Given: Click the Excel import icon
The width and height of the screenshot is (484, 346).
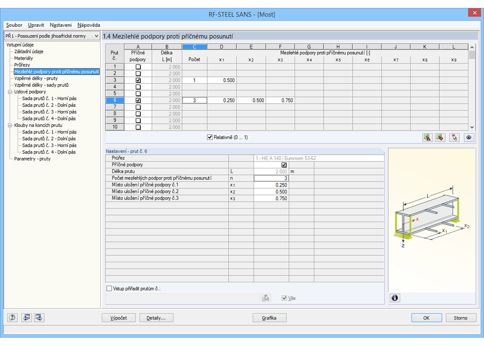Looking at the screenshot, I should pos(440,138).
